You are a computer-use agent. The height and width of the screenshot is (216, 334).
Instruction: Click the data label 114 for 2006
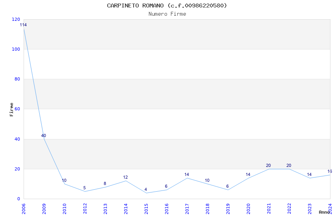click(x=23, y=25)
